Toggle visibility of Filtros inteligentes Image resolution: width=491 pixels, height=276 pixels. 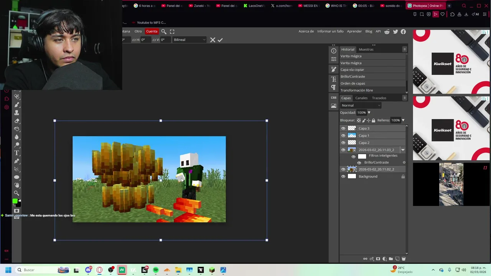pos(353,156)
